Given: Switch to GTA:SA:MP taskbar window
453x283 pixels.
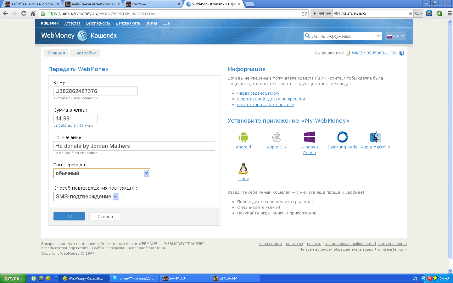Looking at the screenshot, I should point(235,278).
